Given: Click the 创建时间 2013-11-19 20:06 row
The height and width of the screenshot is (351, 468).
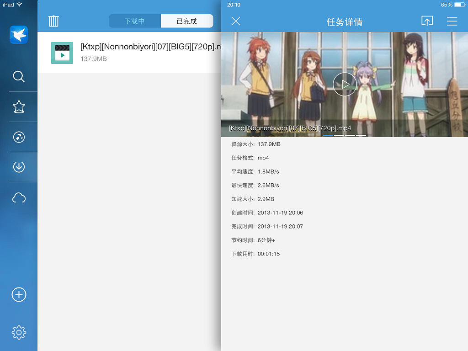Looking at the screenshot, I should [267, 213].
